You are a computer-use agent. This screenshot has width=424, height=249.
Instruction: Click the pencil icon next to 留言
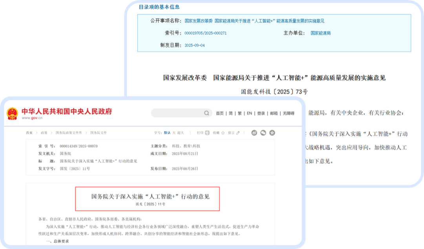tap(238, 133)
